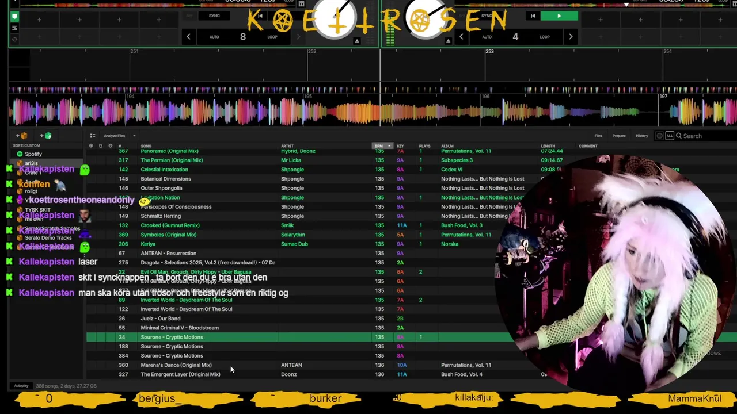The height and width of the screenshot is (414, 737).
Task: Open the Analyze Files dropdown arrow
Action: [x=134, y=136]
